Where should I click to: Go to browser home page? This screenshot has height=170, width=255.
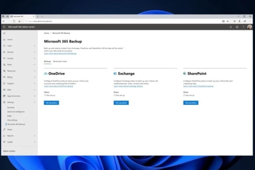[x=19, y=21]
